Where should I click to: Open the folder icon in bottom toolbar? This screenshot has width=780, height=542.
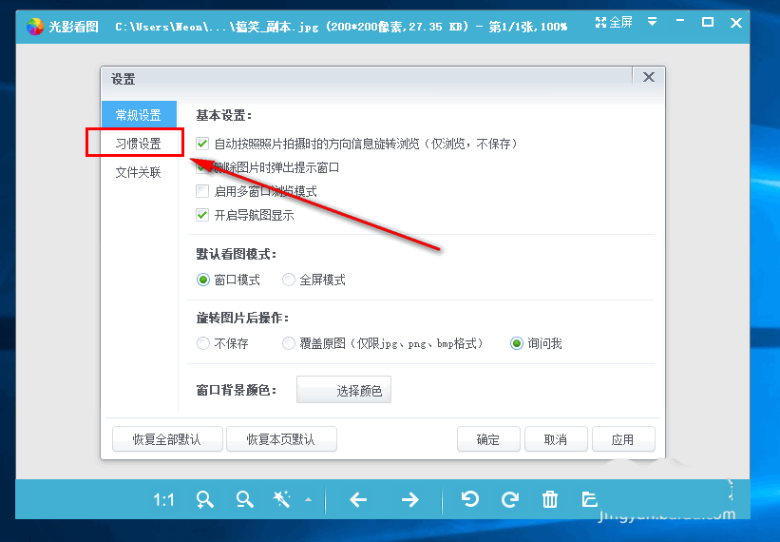point(589,499)
